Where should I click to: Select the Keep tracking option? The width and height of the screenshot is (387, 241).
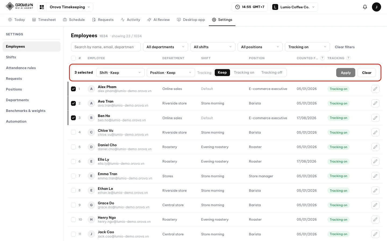pos(222,73)
